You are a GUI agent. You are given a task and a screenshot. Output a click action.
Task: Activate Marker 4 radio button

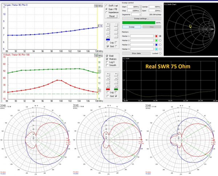pos(160,49)
